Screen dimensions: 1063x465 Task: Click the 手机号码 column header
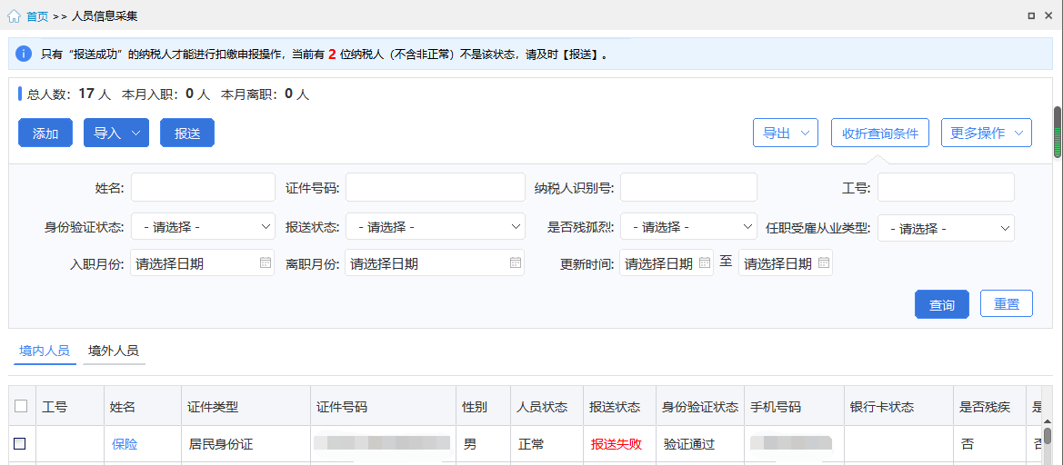click(x=794, y=406)
